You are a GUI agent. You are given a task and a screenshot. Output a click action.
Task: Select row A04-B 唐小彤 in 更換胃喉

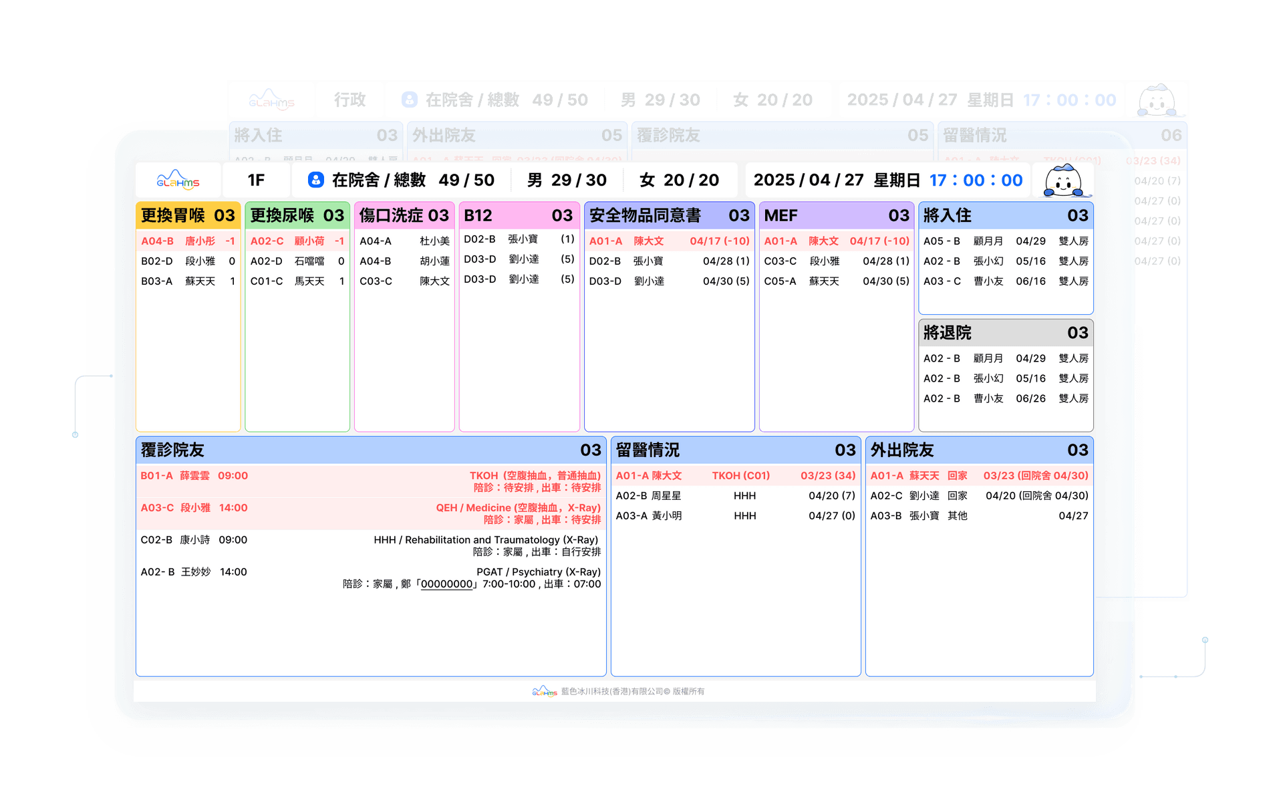pos(188,241)
